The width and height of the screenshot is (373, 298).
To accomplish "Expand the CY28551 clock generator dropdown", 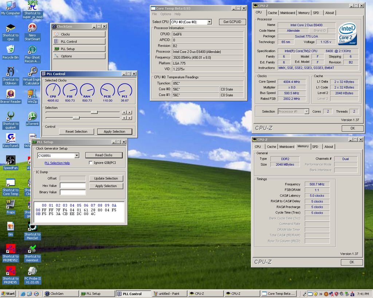I will pyautogui.click(x=76, y=155).
